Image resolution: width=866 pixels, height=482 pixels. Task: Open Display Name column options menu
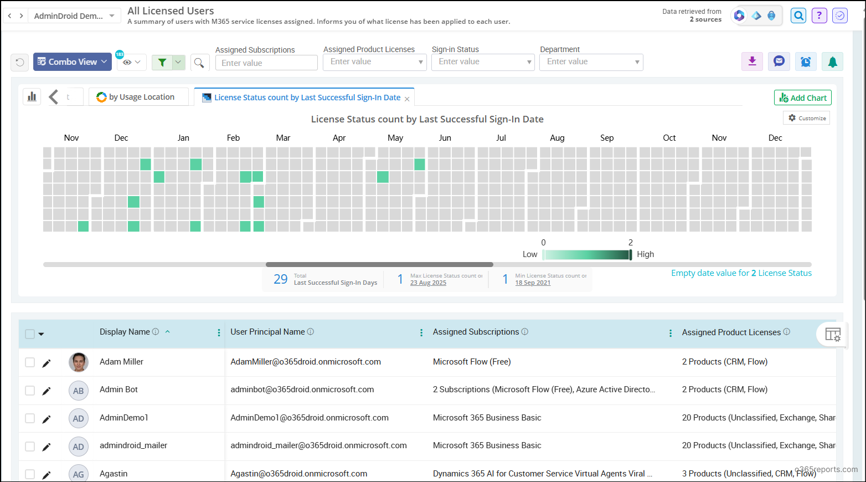(219, 332)
